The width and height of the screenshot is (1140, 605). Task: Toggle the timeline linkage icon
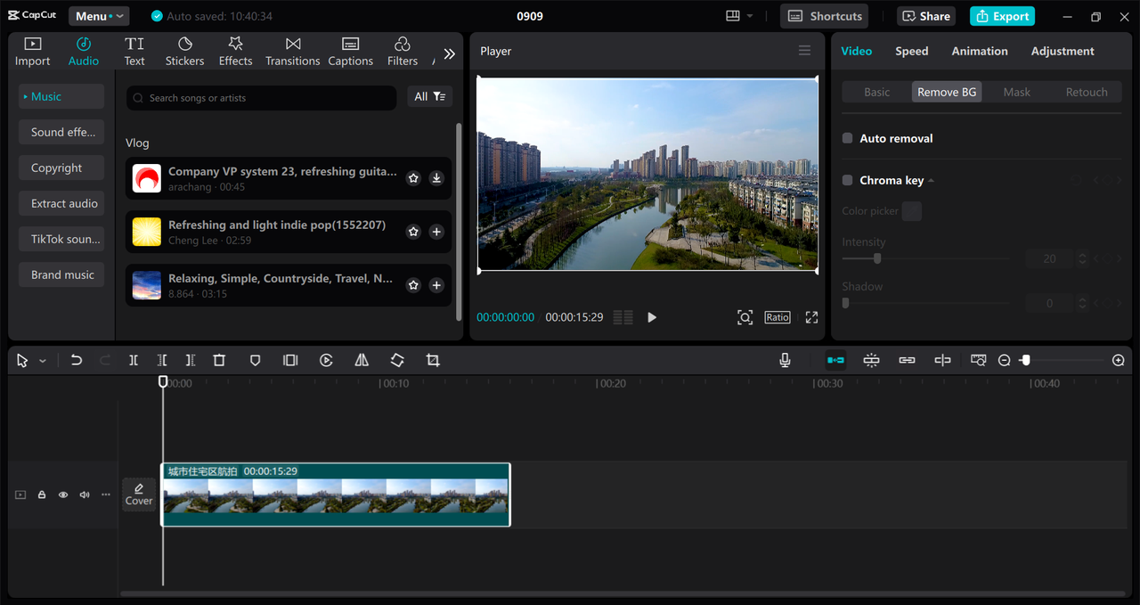(907, 360)
